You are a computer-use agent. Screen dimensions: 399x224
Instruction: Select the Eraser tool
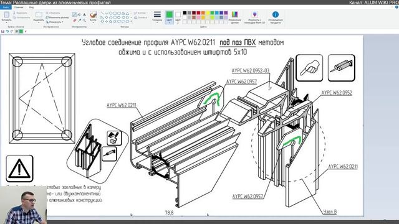tap(75, 21)
